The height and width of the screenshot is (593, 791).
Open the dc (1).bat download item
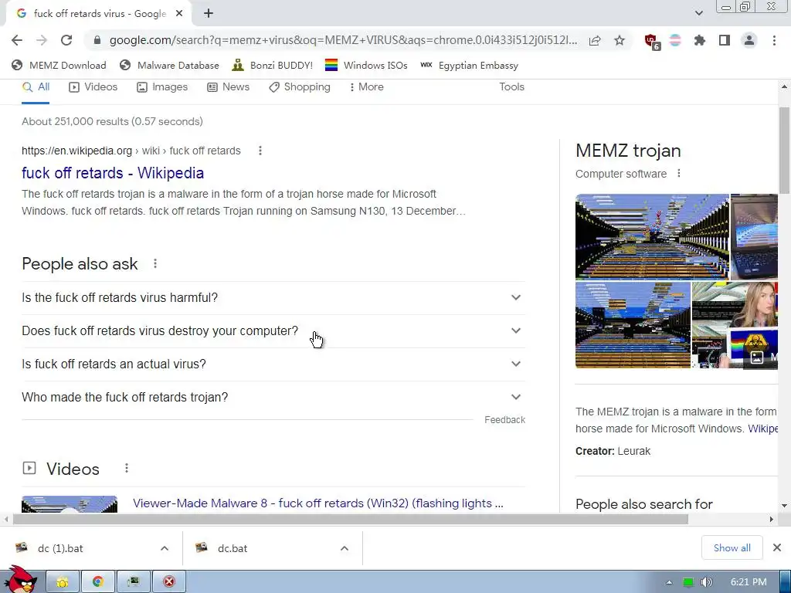pos(60,548)
